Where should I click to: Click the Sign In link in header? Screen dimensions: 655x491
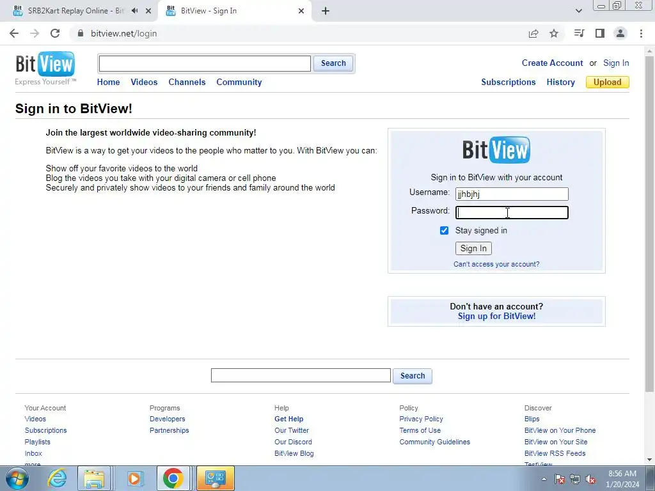(x=616, y=63)
